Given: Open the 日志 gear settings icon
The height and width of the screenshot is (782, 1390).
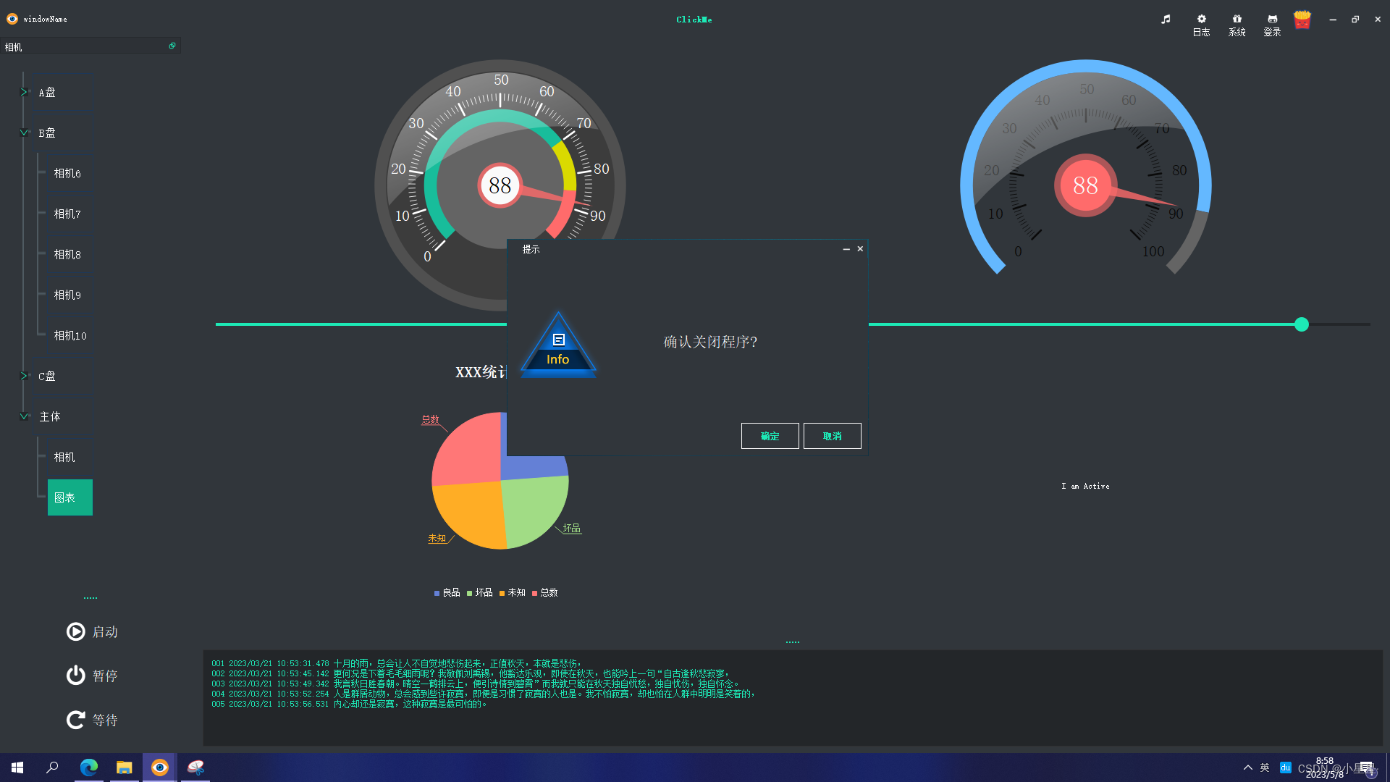Looking at the screenshot, I should click(1201, 19).
